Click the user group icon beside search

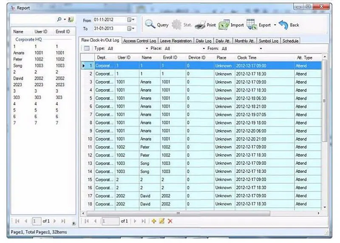click(71, 20)
